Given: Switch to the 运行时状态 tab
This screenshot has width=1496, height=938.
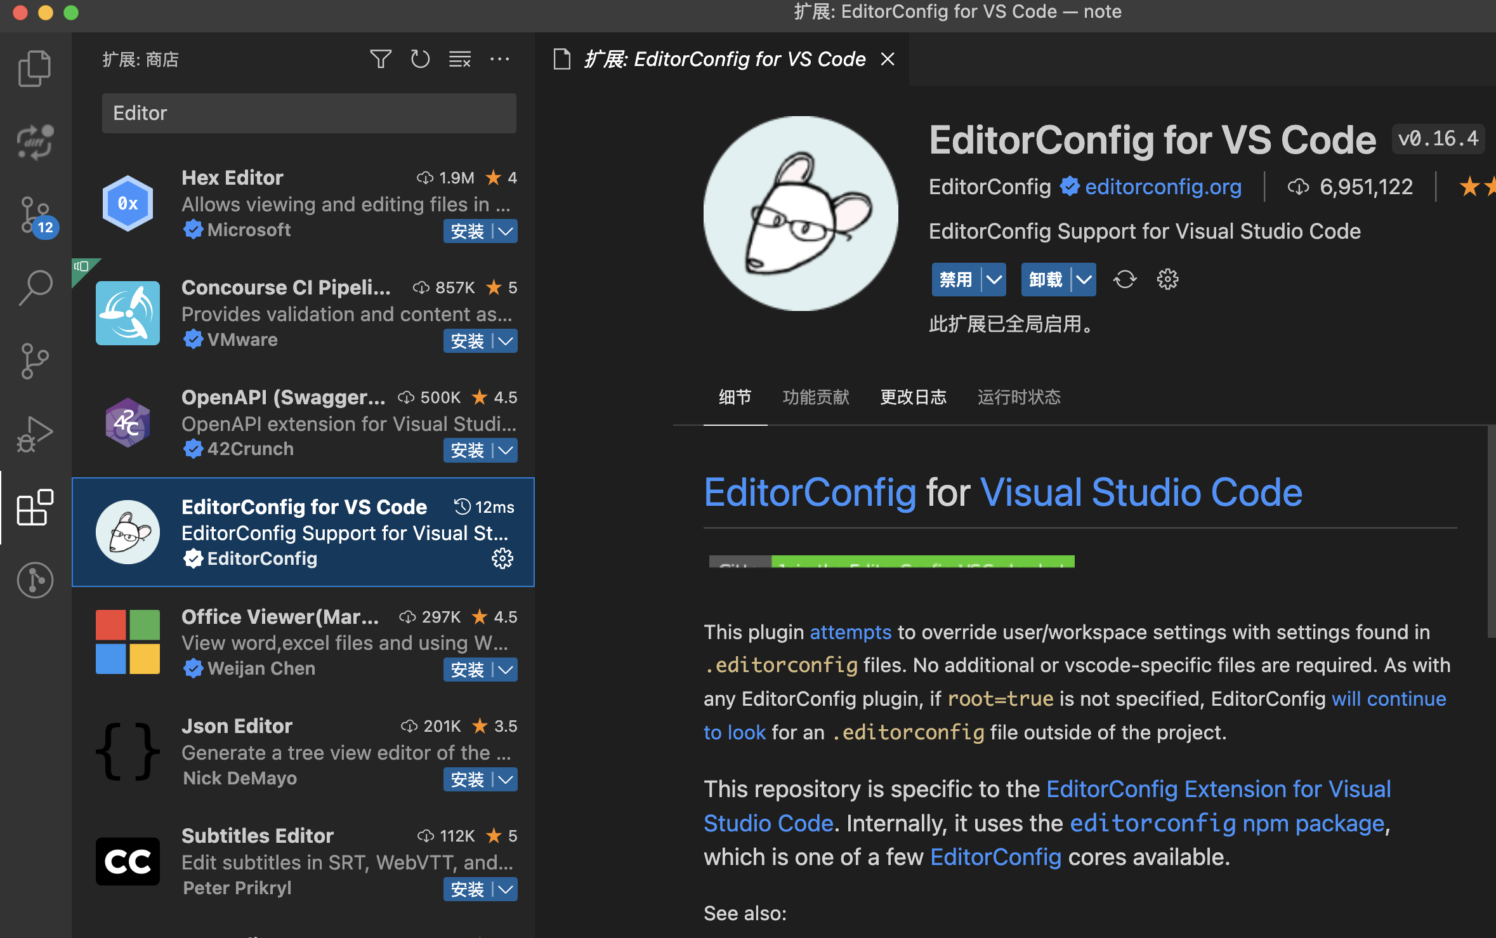Looking at the screenshot, I should click(x=1019, y=397).
